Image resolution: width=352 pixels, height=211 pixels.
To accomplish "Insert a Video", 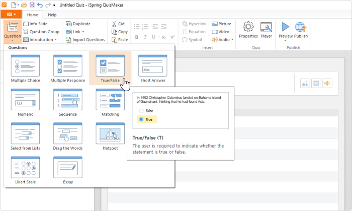I will coord(220,32).
